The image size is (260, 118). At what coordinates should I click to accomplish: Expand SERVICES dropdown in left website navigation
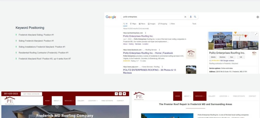pyautogui.click(x=69, y=101)
